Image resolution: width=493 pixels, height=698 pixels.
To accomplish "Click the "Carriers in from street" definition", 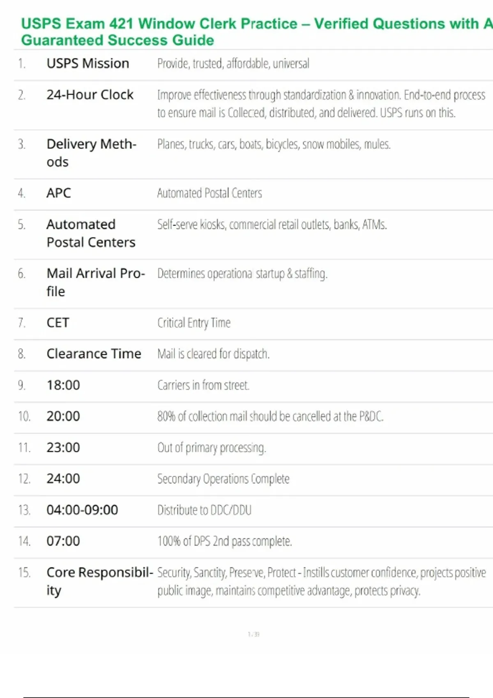I will [203, 385].
